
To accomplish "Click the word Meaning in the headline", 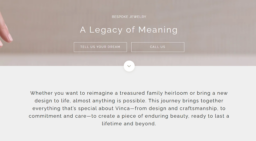I will (x=158, y=30).
